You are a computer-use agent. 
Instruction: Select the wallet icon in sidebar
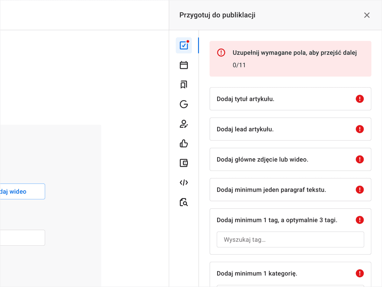click(184, 163)
